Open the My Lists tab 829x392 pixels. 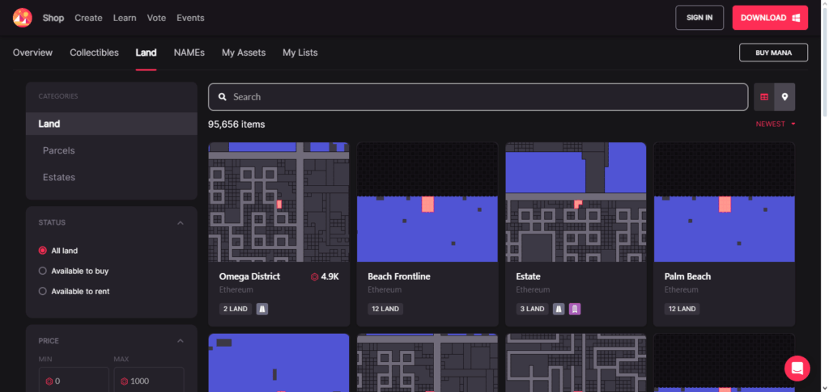pos(300,53)
